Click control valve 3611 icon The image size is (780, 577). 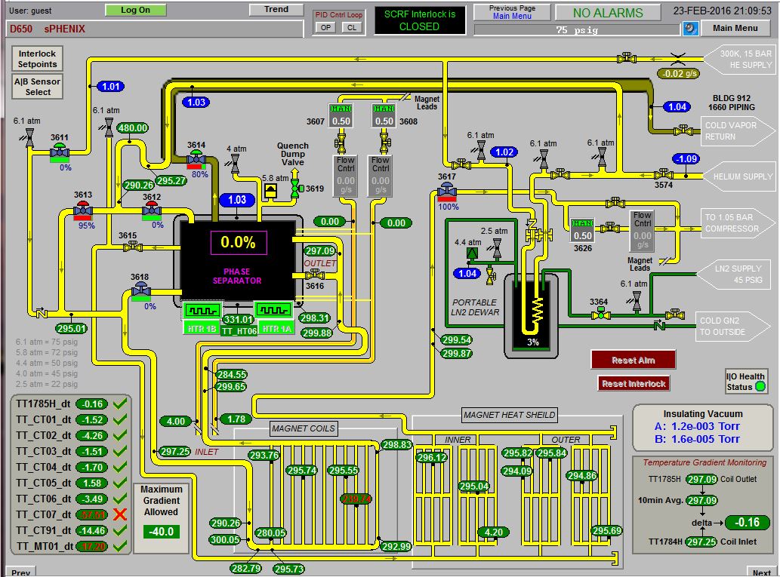[x=60, y=152]
